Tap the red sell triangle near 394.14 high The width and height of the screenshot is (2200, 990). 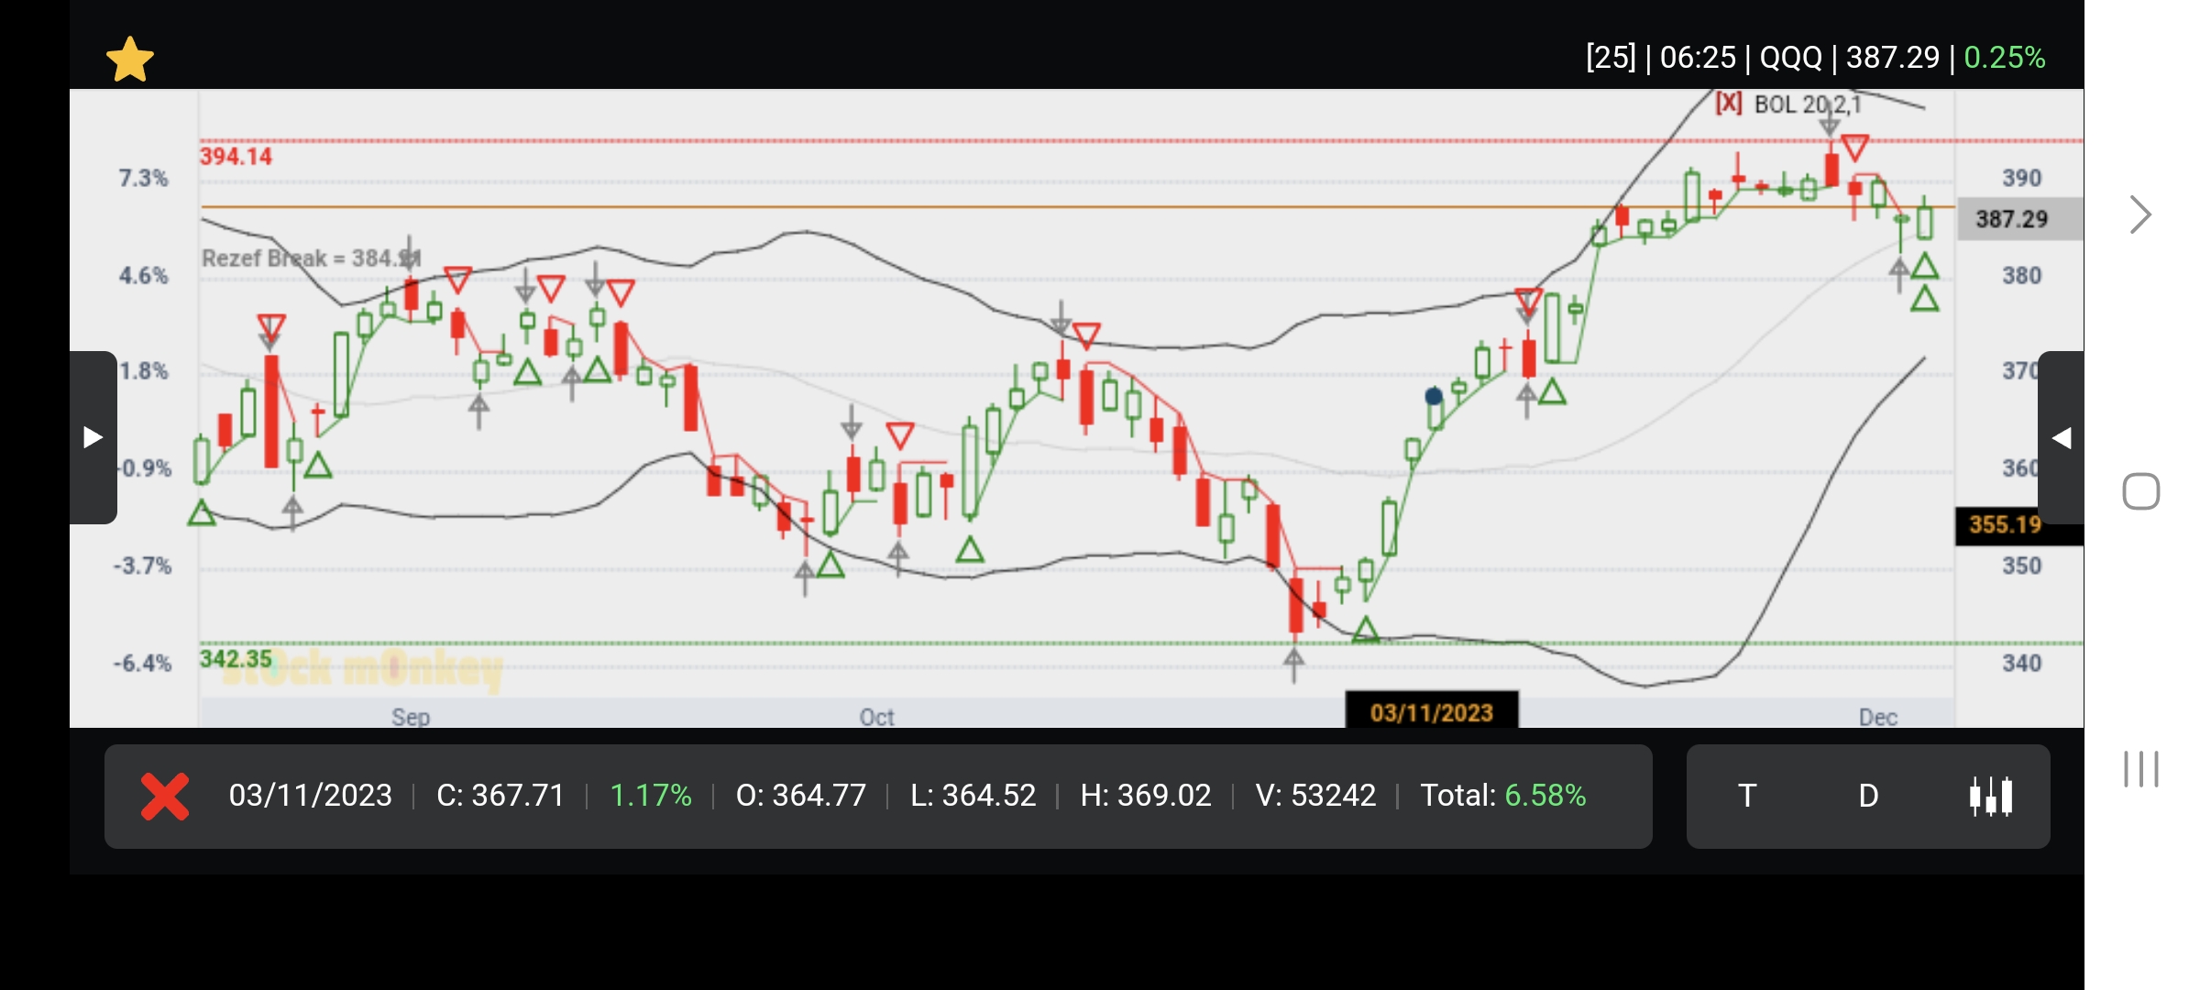click(1854, 147)
